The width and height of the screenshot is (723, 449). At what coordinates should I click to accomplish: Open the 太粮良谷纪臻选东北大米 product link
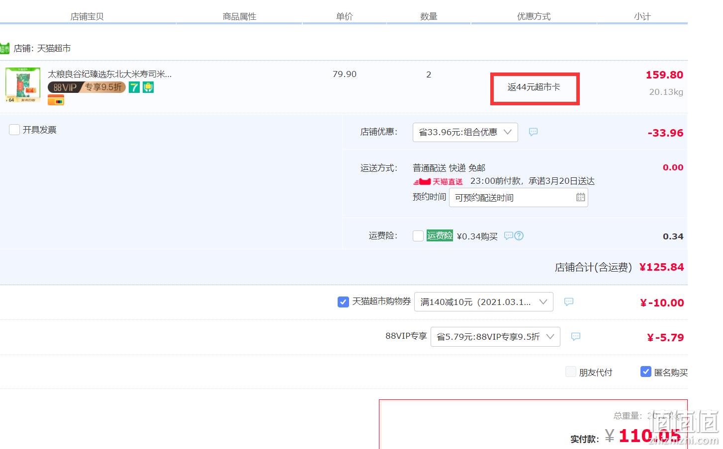point(110,74)
